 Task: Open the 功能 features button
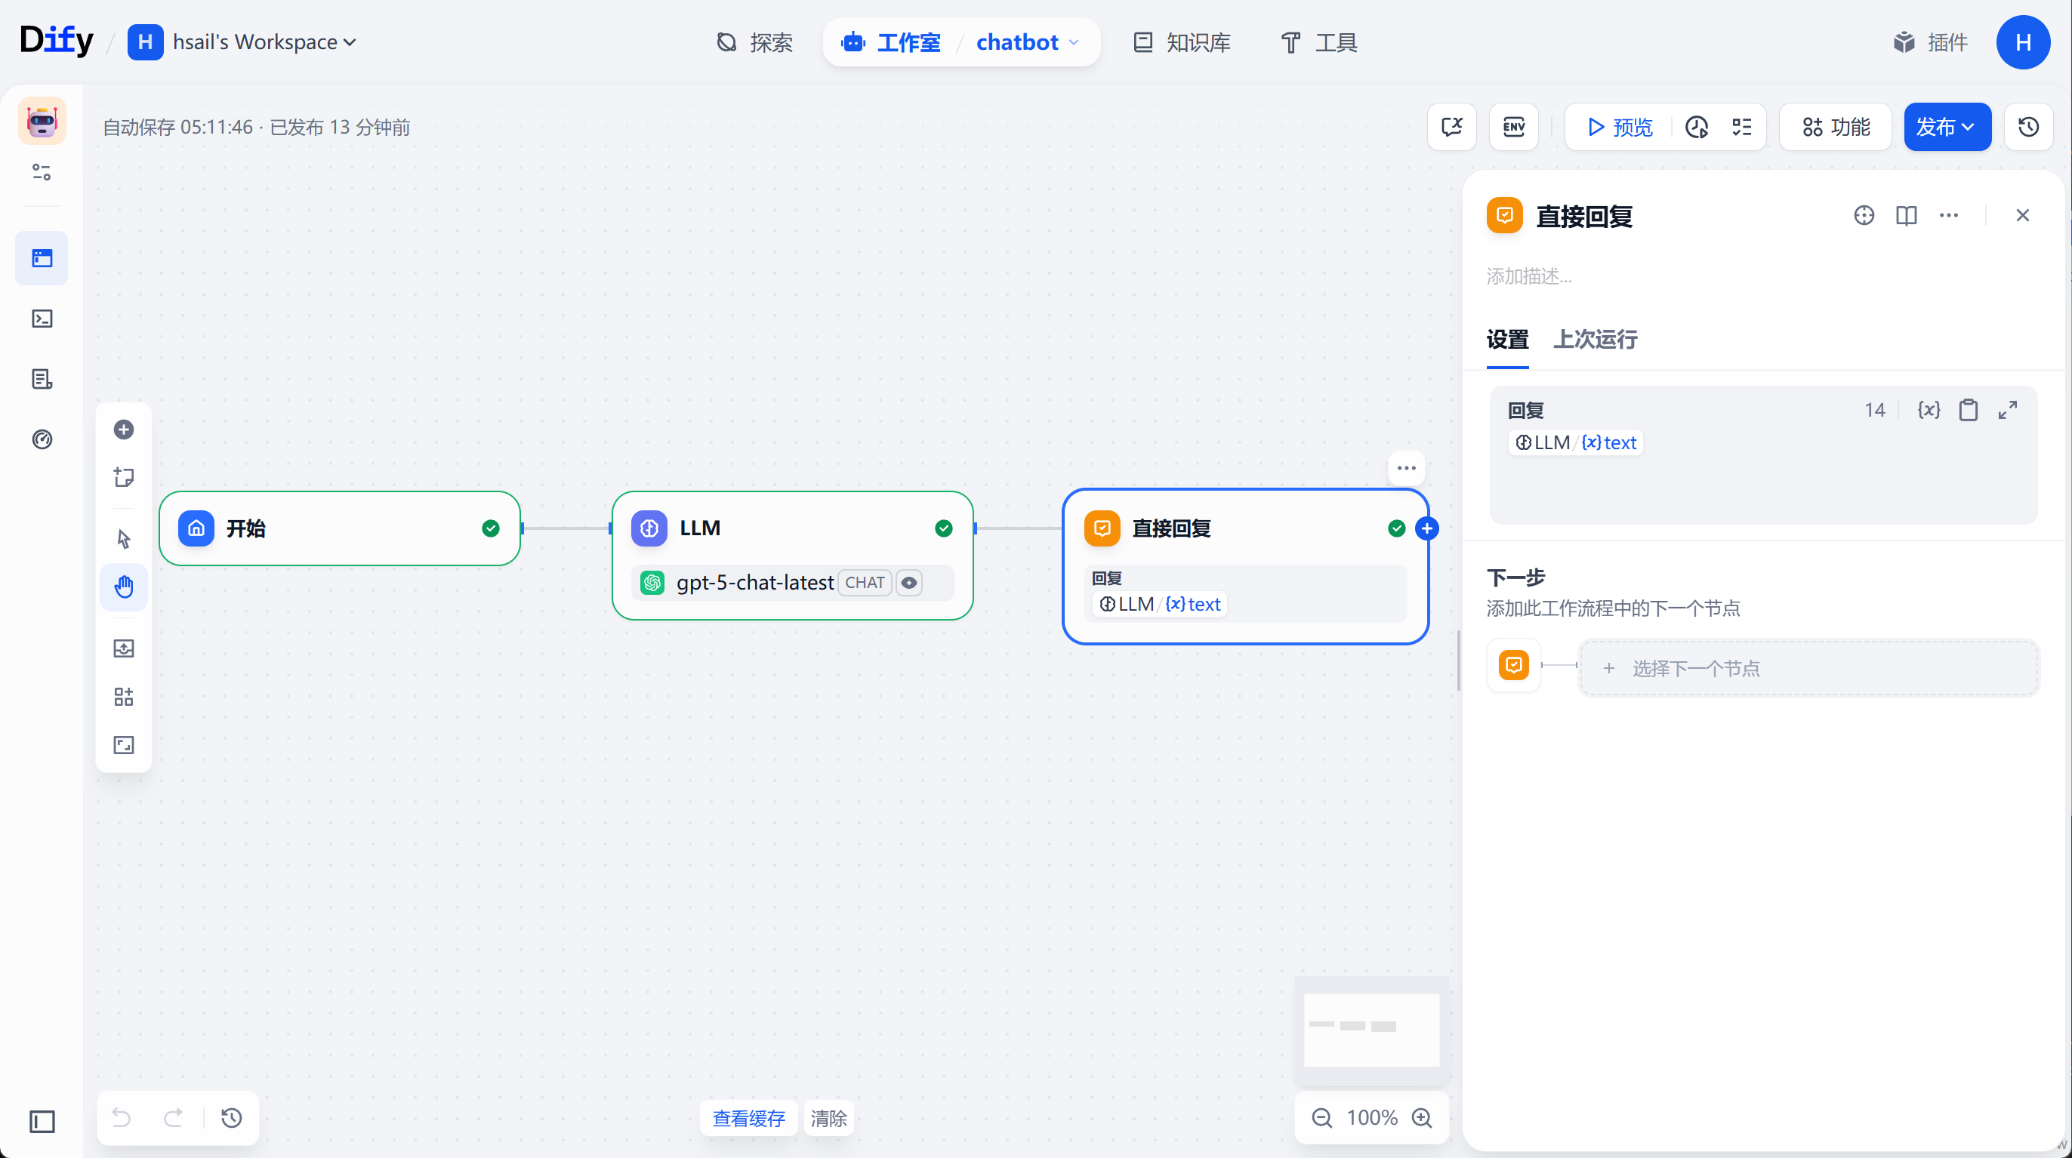click(1836, 126)
